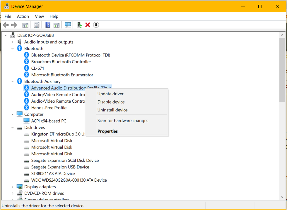Click the vertical scrollbar thumb
The height and width of the screenshot is (210, 287).
click(x=282, y=70)
